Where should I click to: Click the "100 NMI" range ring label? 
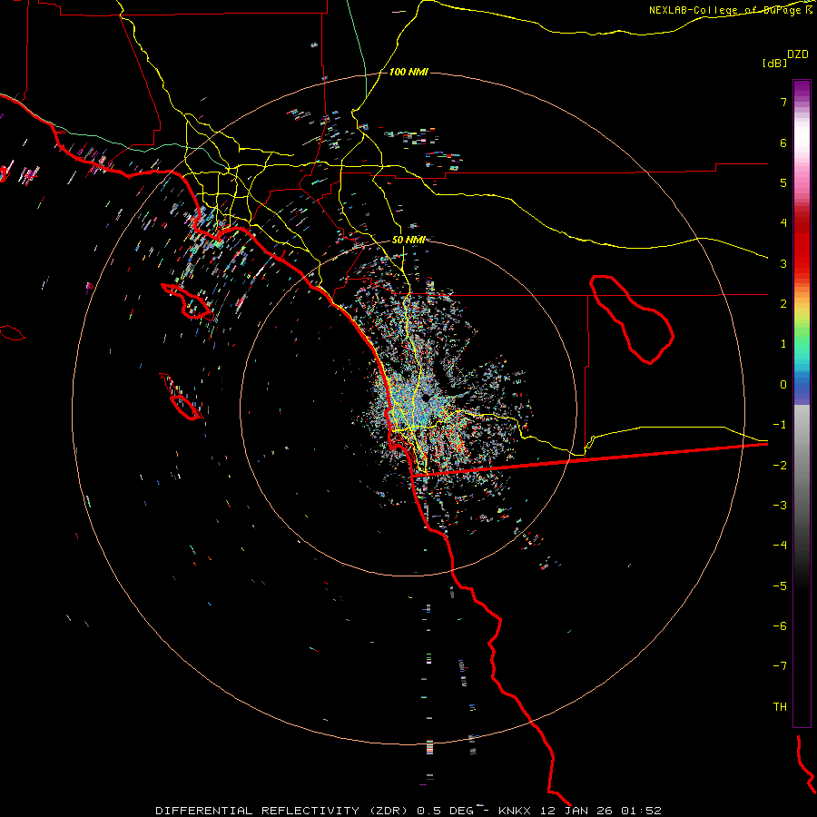pyautogui.click(x=408, y=72)
